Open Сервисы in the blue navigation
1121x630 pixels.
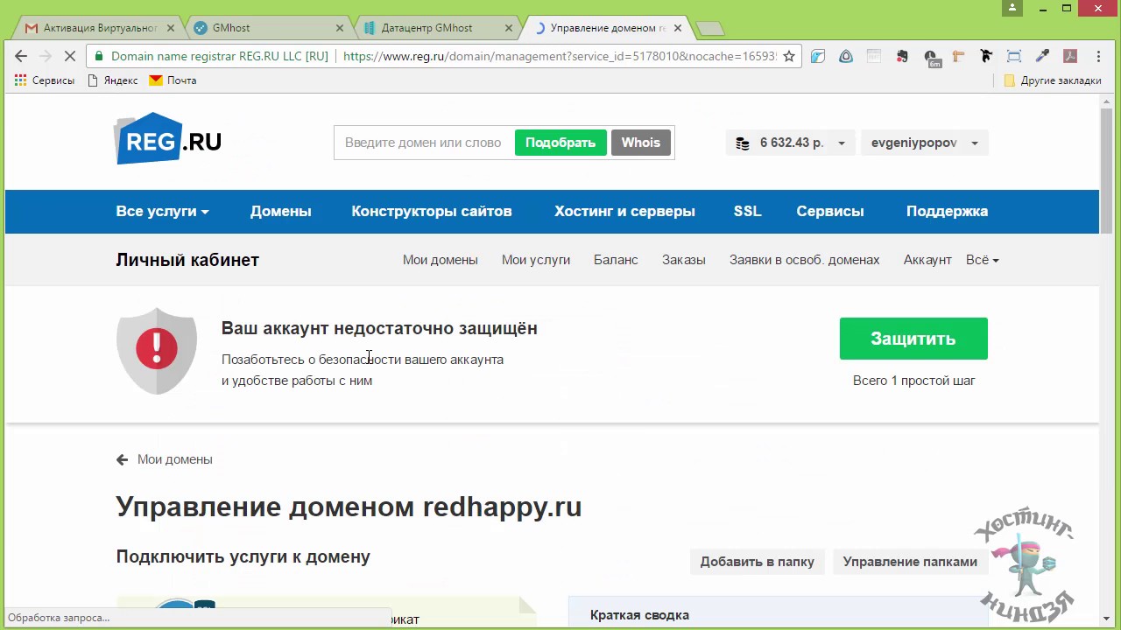pyautogui.click(x=830, y=212)
